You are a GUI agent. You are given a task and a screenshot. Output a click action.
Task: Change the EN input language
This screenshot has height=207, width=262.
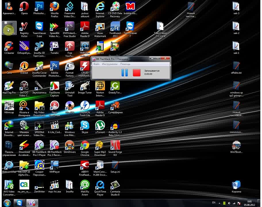pos(214,203)
